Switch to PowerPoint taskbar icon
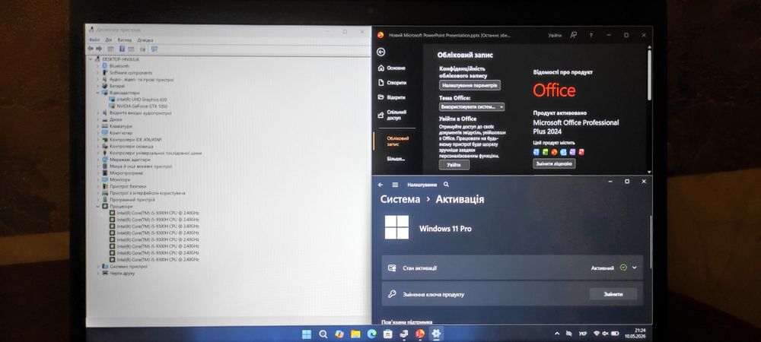 (420, 334)
